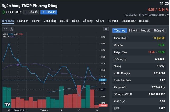Open chart settings gear icon

[106, 29]
